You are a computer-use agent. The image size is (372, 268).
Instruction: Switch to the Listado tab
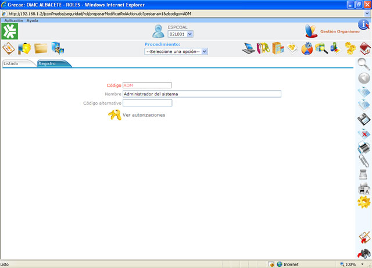(x=19, y=63)
